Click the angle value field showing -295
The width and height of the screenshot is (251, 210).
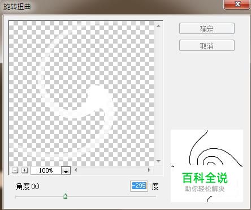(x=139, y=186)
